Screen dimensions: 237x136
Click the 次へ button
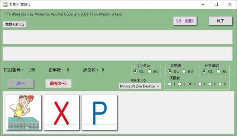click(x=21, y=83)
